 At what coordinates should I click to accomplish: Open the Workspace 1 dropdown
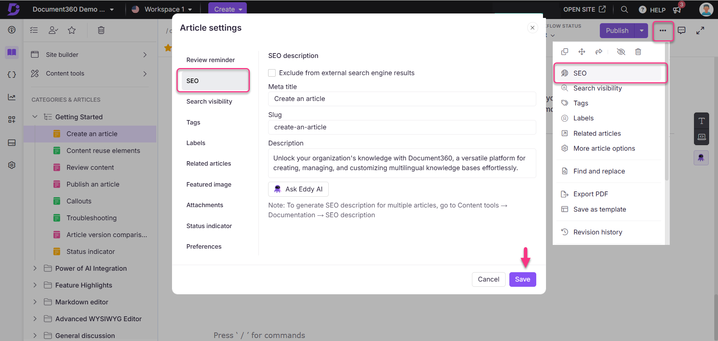(x=162, y=9)
